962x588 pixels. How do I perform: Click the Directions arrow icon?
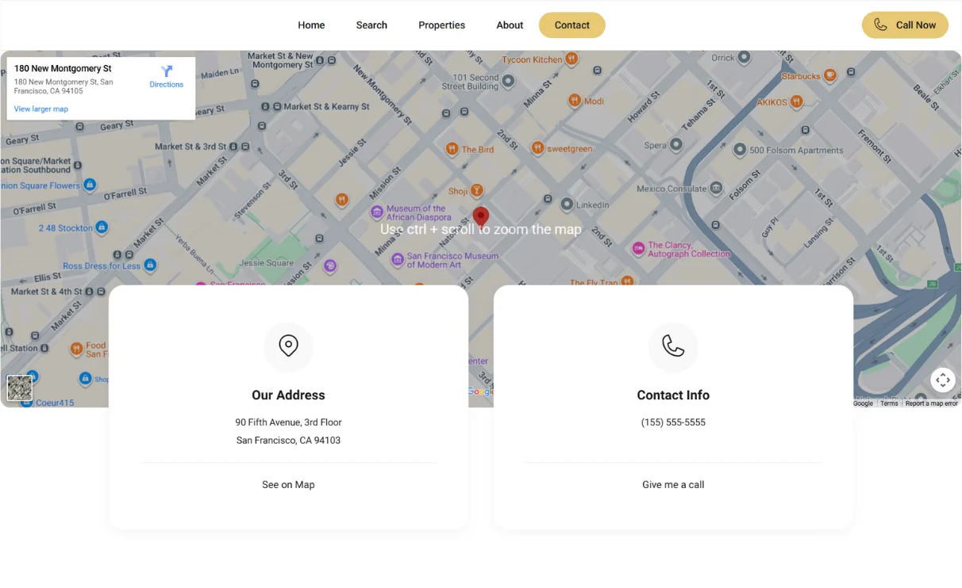[x=167, y=71]
